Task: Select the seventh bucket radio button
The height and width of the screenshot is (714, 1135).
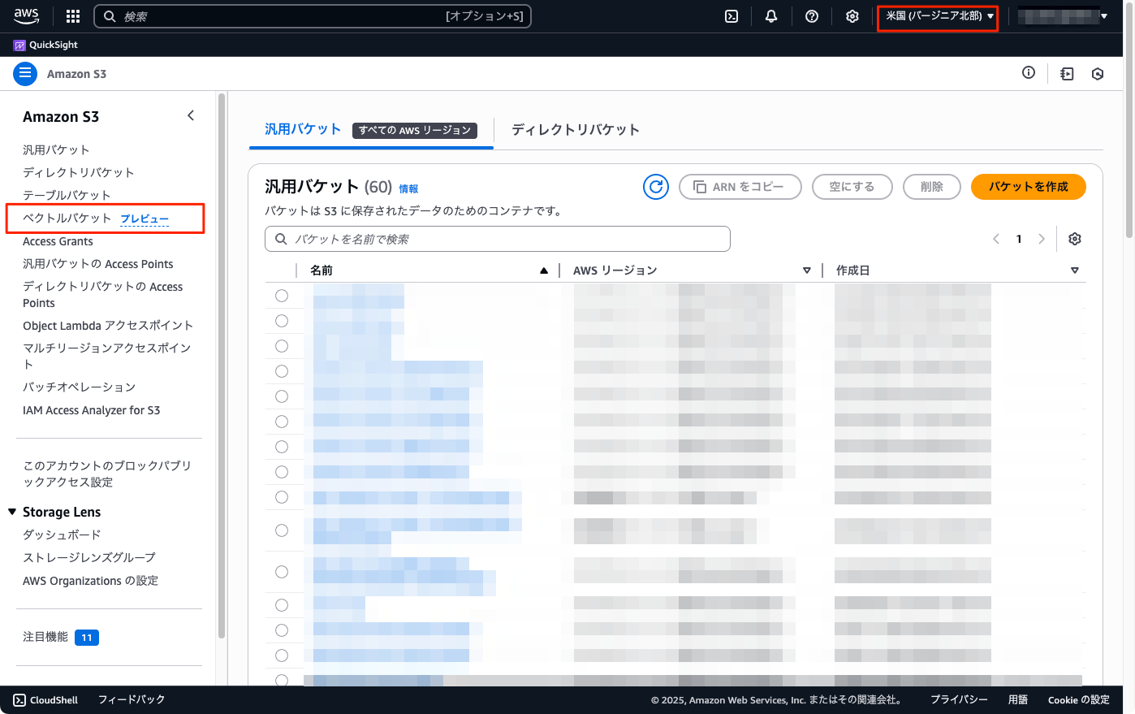Action: point(282,447)
